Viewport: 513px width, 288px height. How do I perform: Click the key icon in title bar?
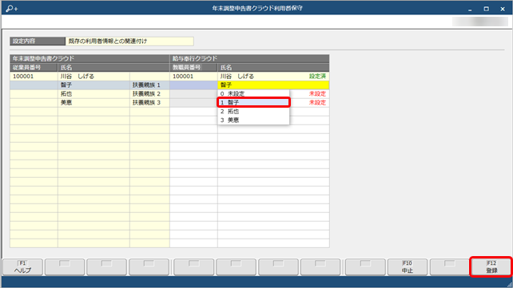point(11,9)
